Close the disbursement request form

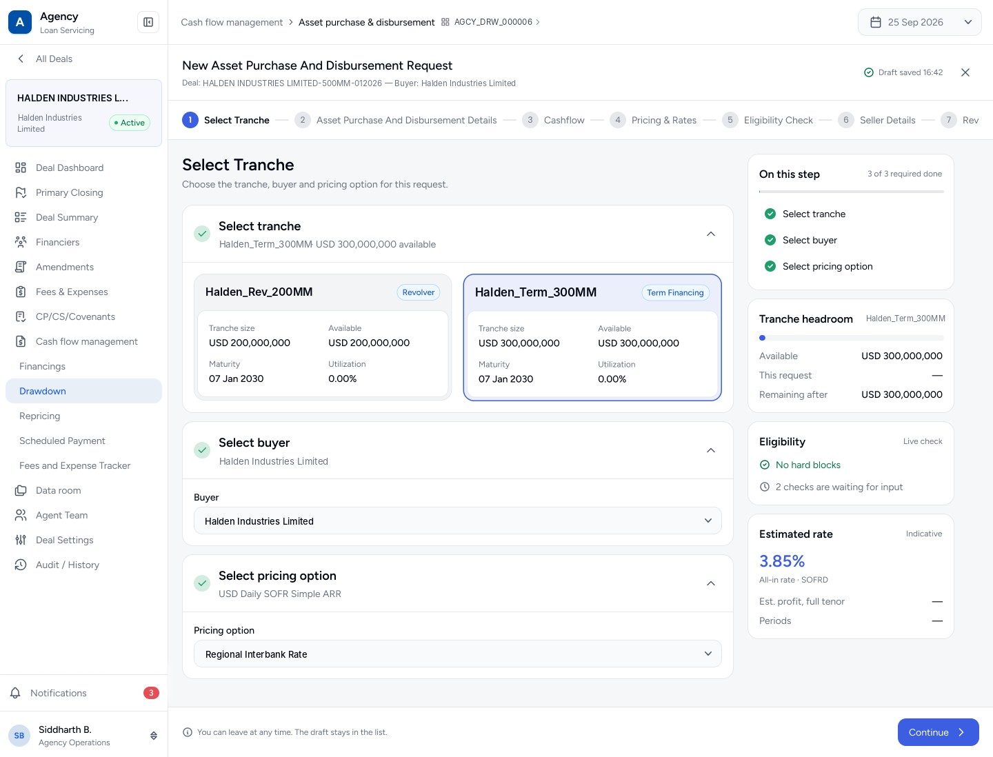pyautogui.click(x=965, y=72)
